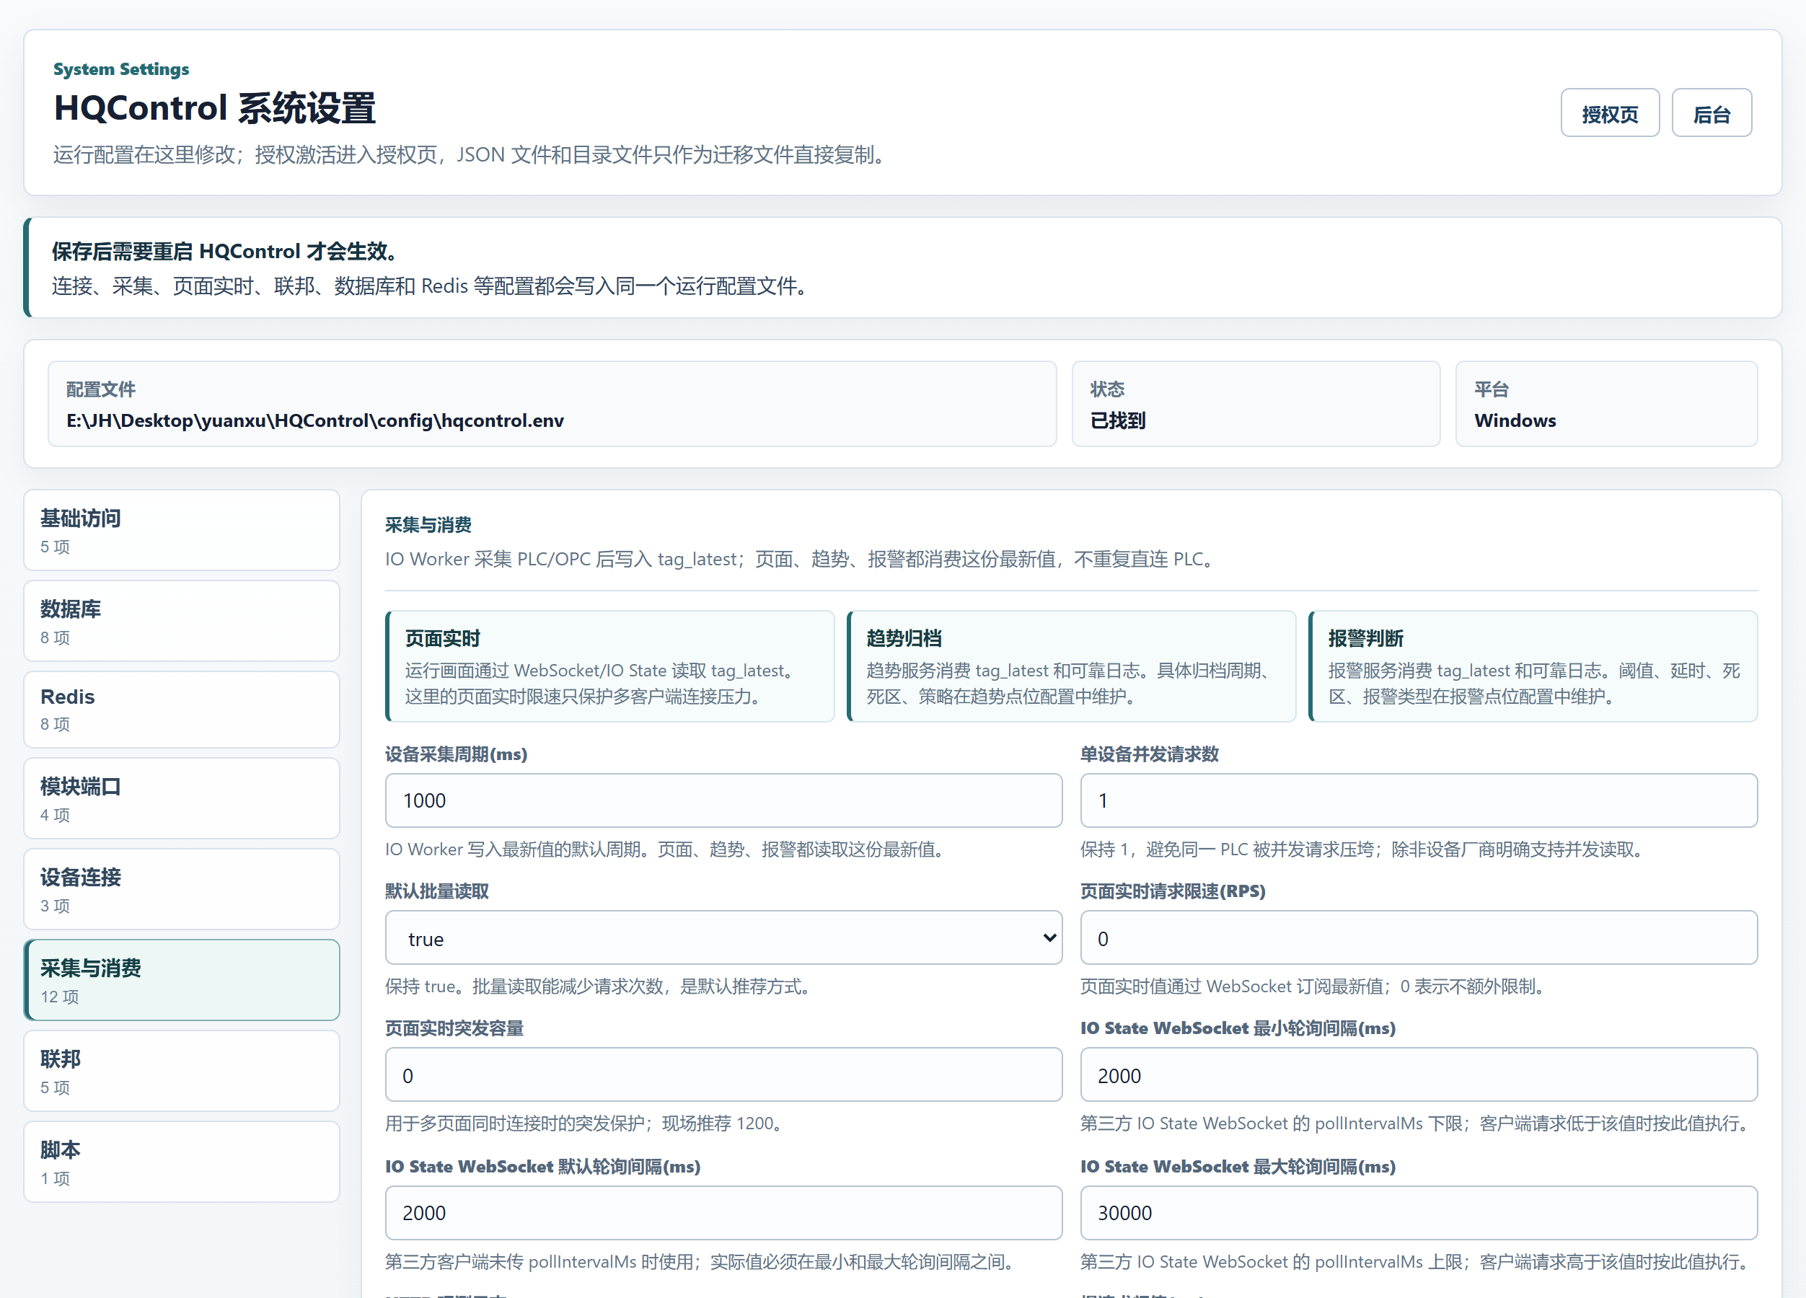Edit IO State WebSocket 默认轮询间隔 field

pyautogui.click(x=723, y=1213)
